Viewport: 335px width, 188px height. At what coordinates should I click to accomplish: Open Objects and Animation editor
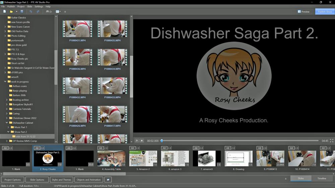point(89,180)
